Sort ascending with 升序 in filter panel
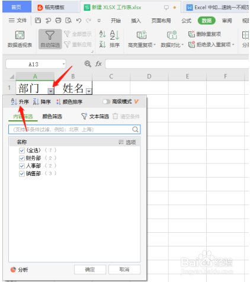The height and width of the screenshot is (282, 250). (20, 102)
